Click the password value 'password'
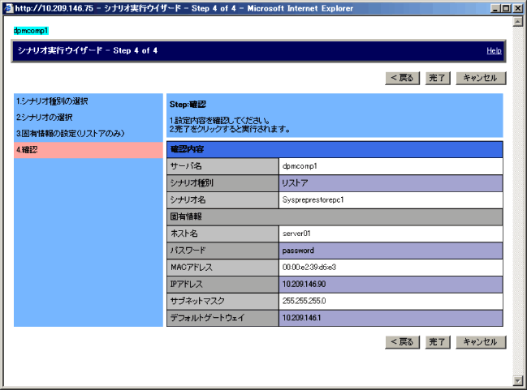This screenshot has height=390, width=527. [x=298, y=251]
